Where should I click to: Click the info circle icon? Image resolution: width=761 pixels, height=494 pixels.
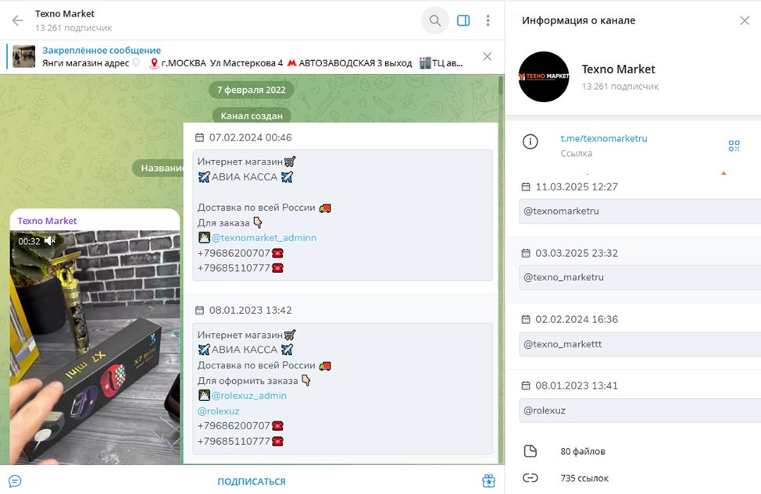[530, 141]
